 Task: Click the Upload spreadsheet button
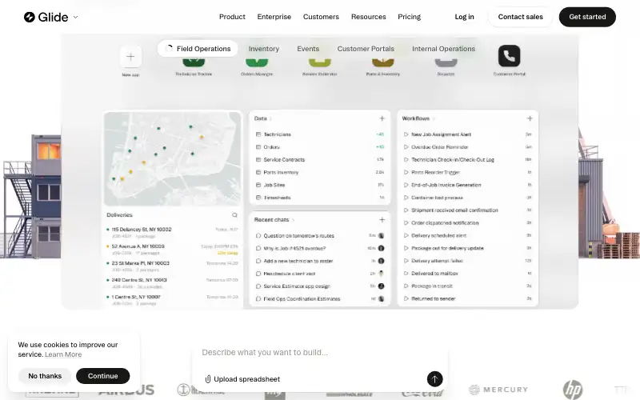tap(242, 379)
